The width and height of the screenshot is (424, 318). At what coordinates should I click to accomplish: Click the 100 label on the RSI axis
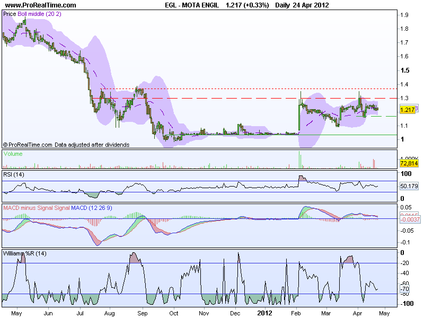(x=406, y=174)
